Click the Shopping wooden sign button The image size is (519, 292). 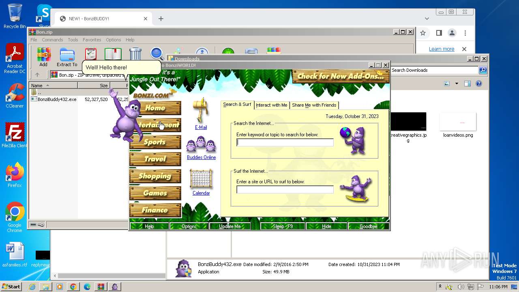coord(155,176)
